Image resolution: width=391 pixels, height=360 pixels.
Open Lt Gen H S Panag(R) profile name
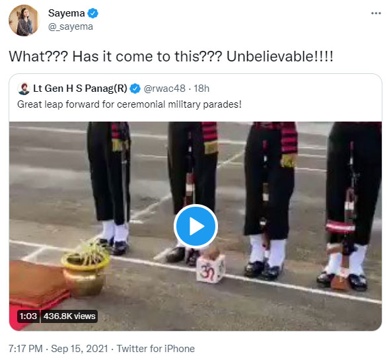point(80,89)
